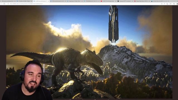The image size is (178, 100).
Task: Close the YouTube ARK Animated Series tab
Action: click(116, 1)
